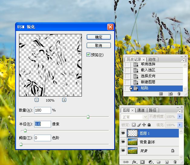Image resolution: width=190 pixels, height=165 pixels.
Task: Open the History panel options menu
Action: point(185,60)
